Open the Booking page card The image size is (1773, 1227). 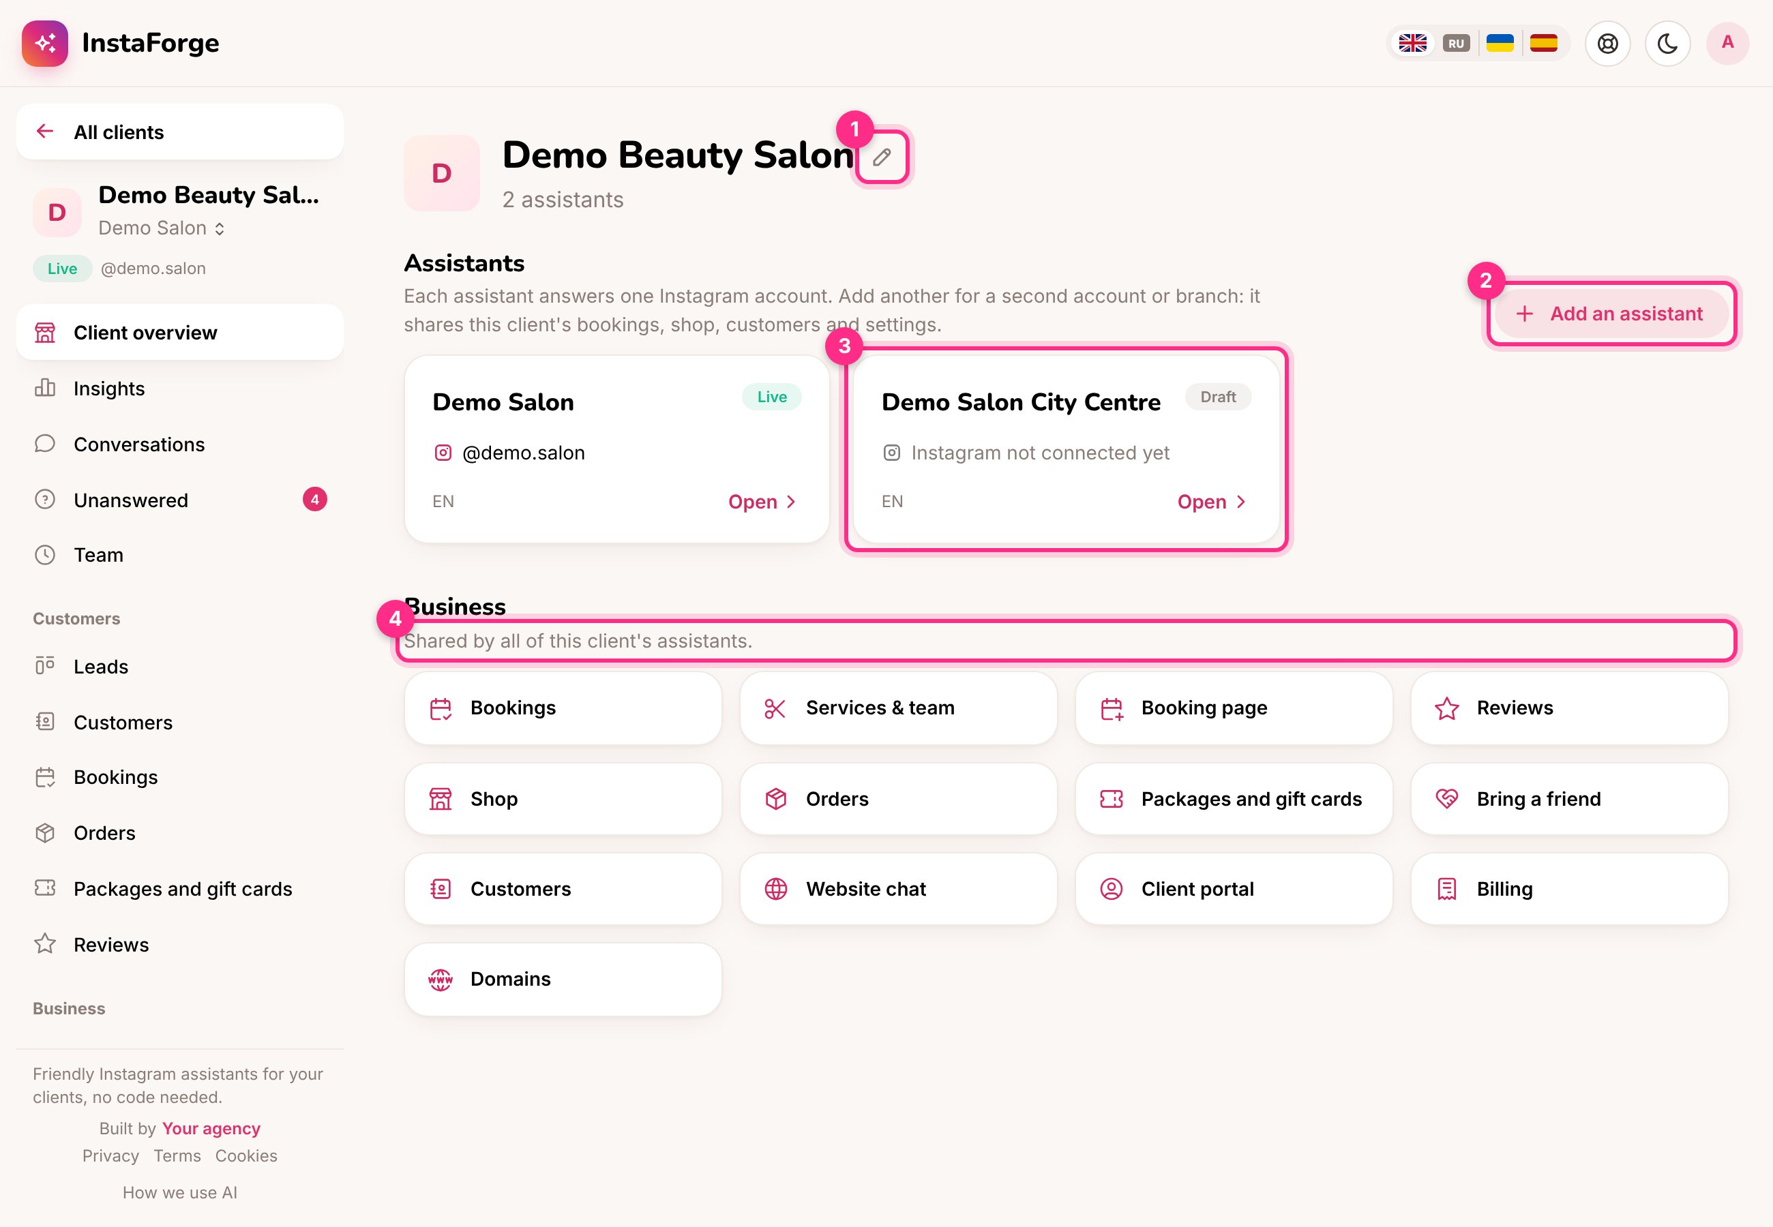(x=1233, y=708)
